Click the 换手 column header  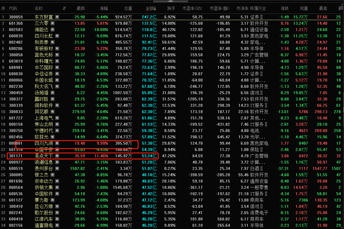tap(171, 9)
